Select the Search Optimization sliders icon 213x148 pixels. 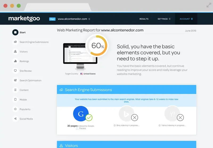(15, 80)
